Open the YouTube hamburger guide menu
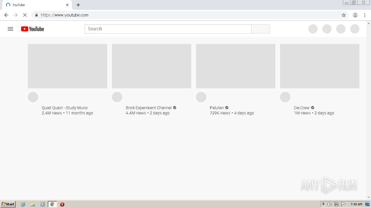 pos(10,29)
